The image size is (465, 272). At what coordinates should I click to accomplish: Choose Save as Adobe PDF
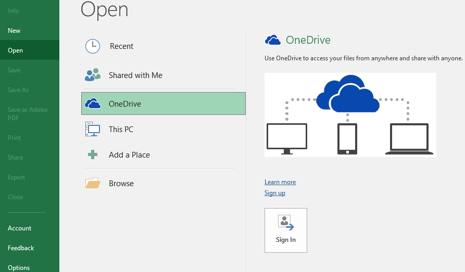27,113
